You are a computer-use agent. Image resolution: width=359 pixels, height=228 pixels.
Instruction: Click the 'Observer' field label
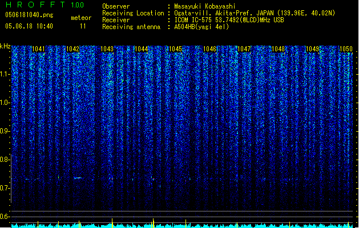click(116, 6)
